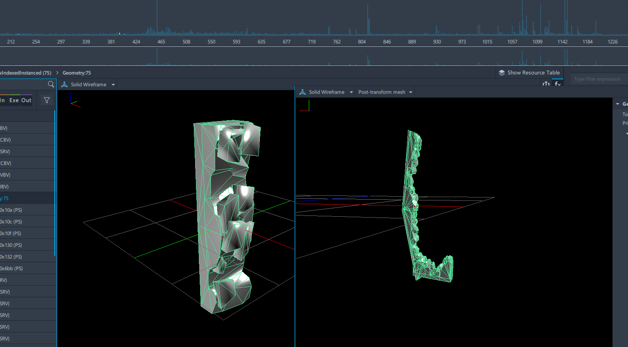Click the right viewport Solid Wireframe mesh icon

(x=303, y=92)
